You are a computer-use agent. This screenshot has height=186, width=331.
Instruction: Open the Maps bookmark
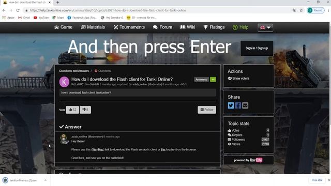click(58, 18)
